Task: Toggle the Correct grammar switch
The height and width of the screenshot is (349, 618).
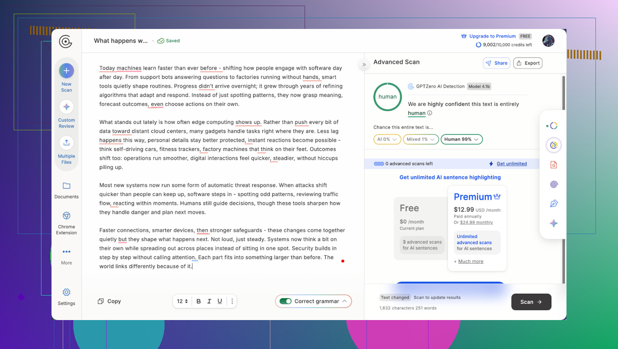Action: click(x=286, y=301)
